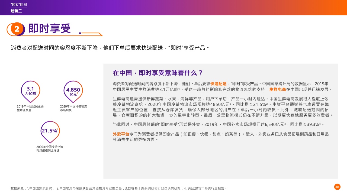Click the purple dot on title underline
347x195 pixels.
click(80, 33)
